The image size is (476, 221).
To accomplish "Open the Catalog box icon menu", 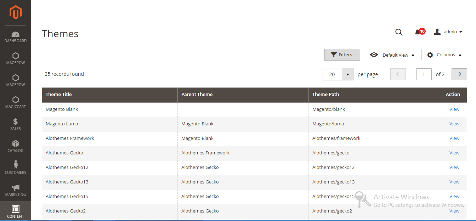I will click(x=16, y=146).
